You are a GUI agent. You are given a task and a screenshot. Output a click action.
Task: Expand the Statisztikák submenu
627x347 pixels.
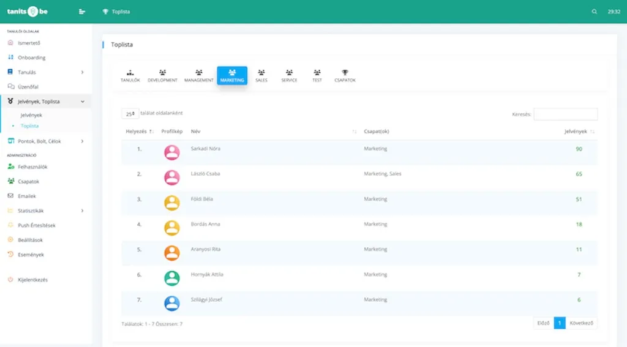click(82, 211)
